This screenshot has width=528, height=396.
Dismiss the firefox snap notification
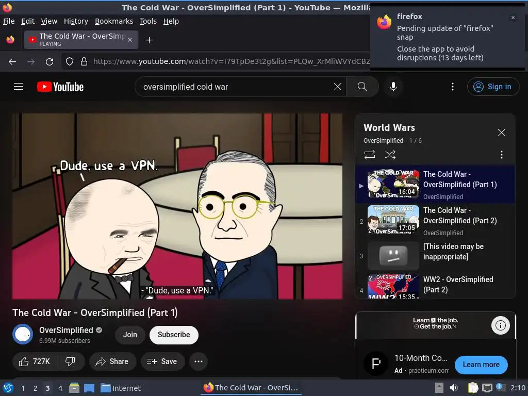(513, 18)
